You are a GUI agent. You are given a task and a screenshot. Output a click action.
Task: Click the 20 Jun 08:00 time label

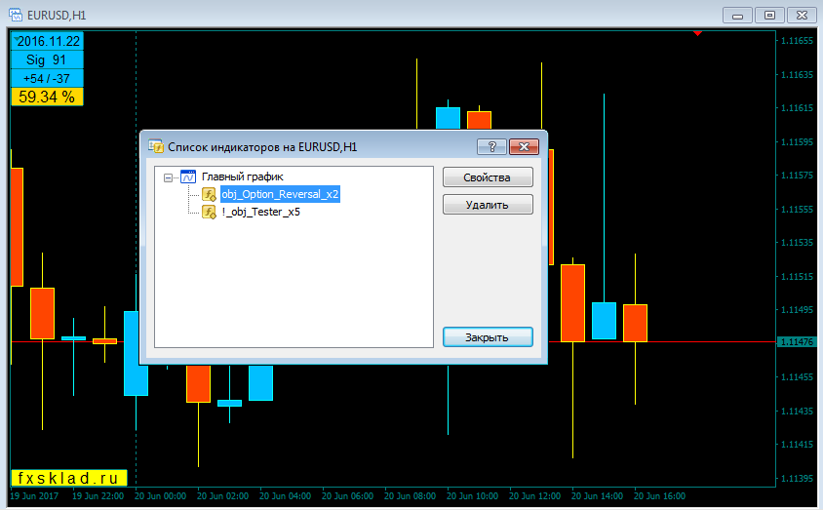tap(410, 495)
